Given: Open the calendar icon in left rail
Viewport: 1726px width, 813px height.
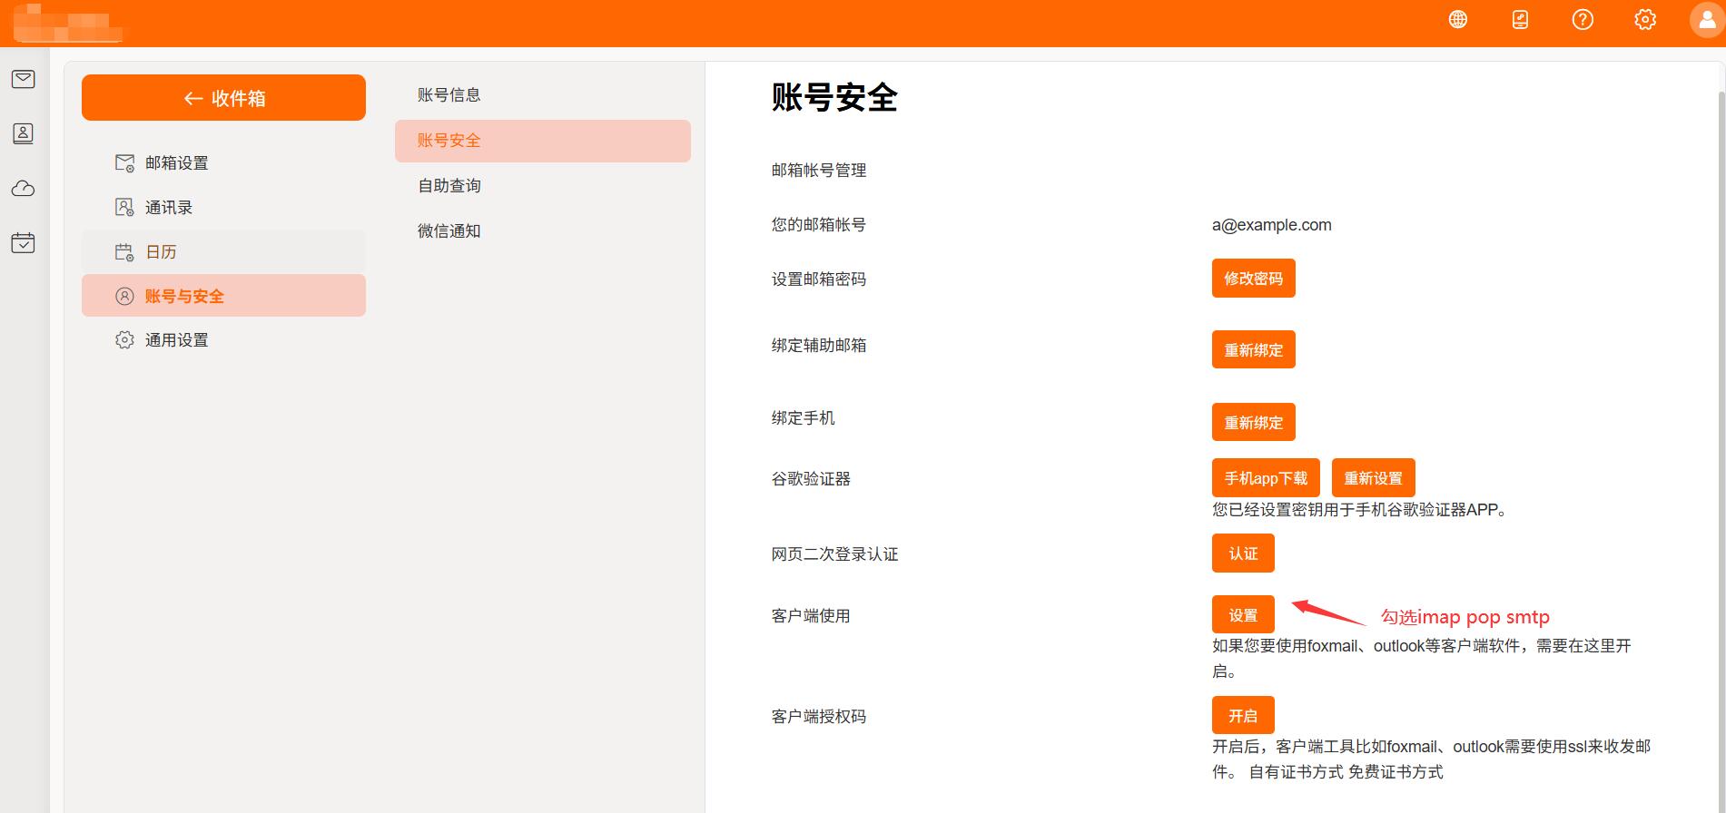Looking at the screenshot, I should [24, 243].
